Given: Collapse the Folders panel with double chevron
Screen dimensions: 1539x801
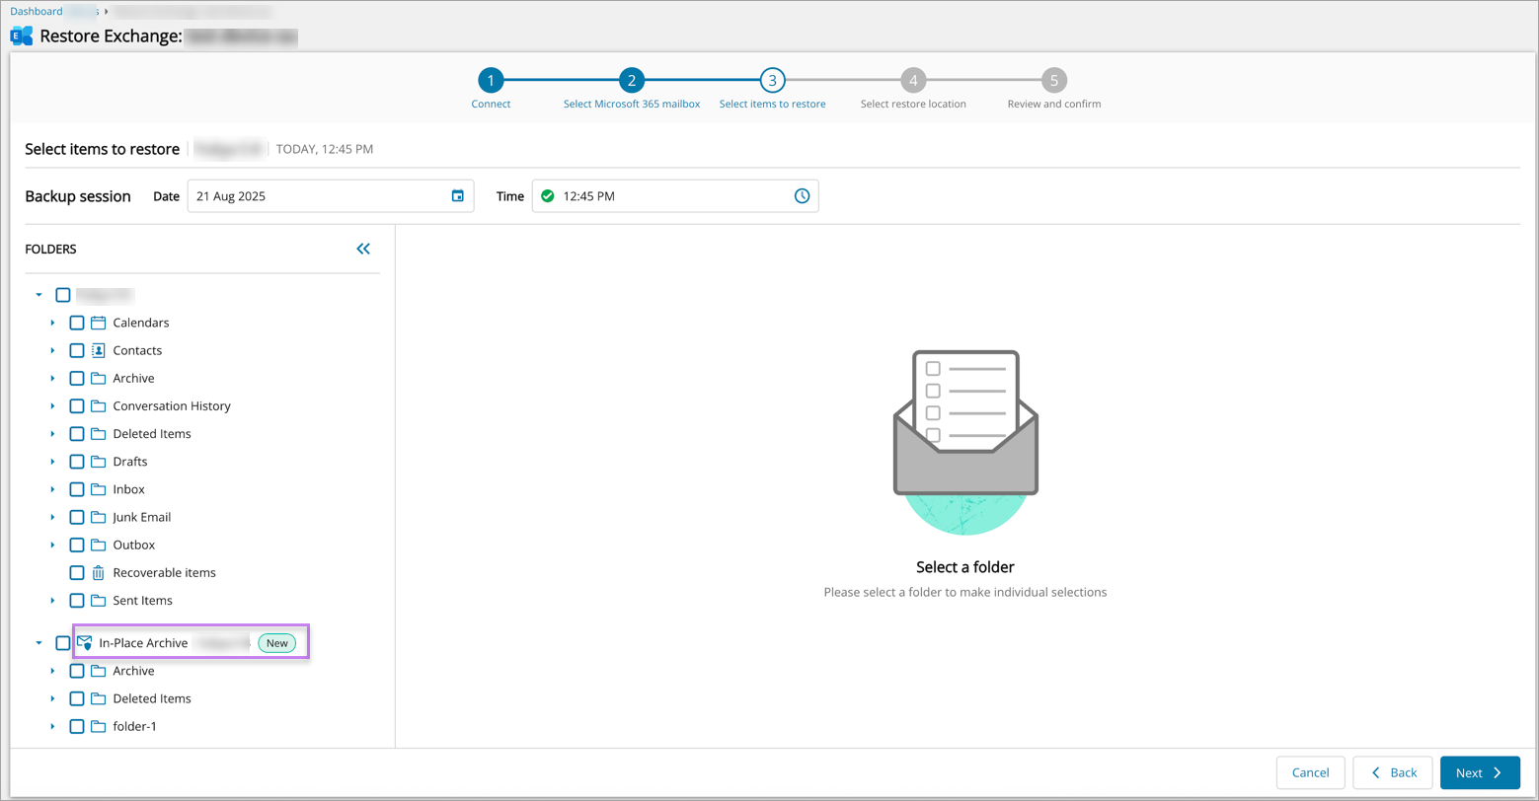Looking at the screenshot, I should 363,249.
